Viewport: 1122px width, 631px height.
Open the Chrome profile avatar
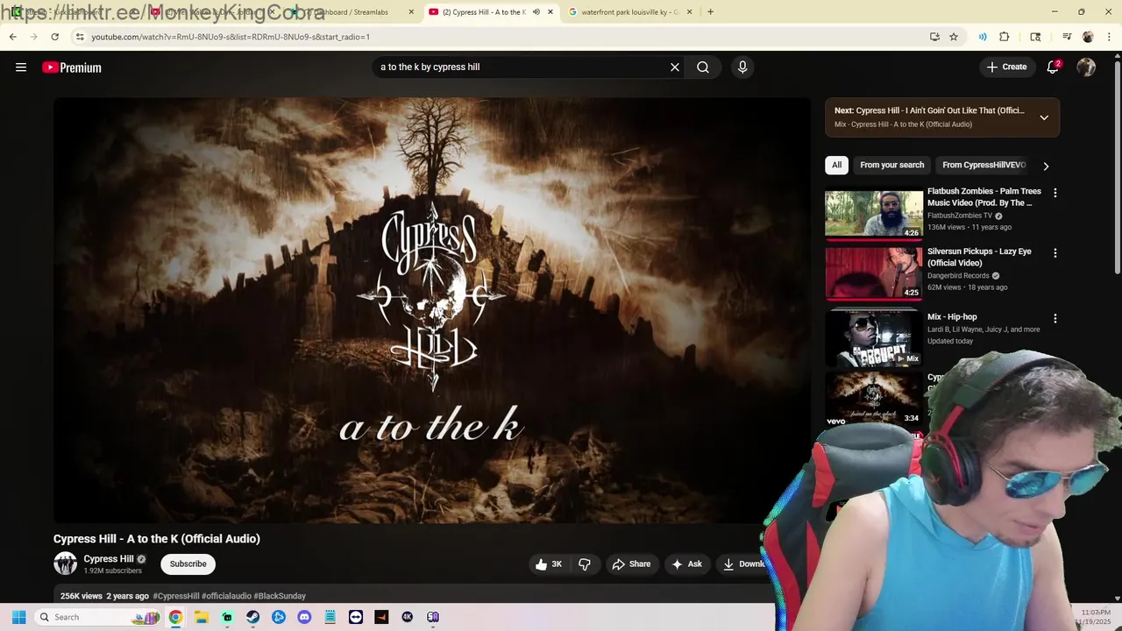click(1088, 37)
